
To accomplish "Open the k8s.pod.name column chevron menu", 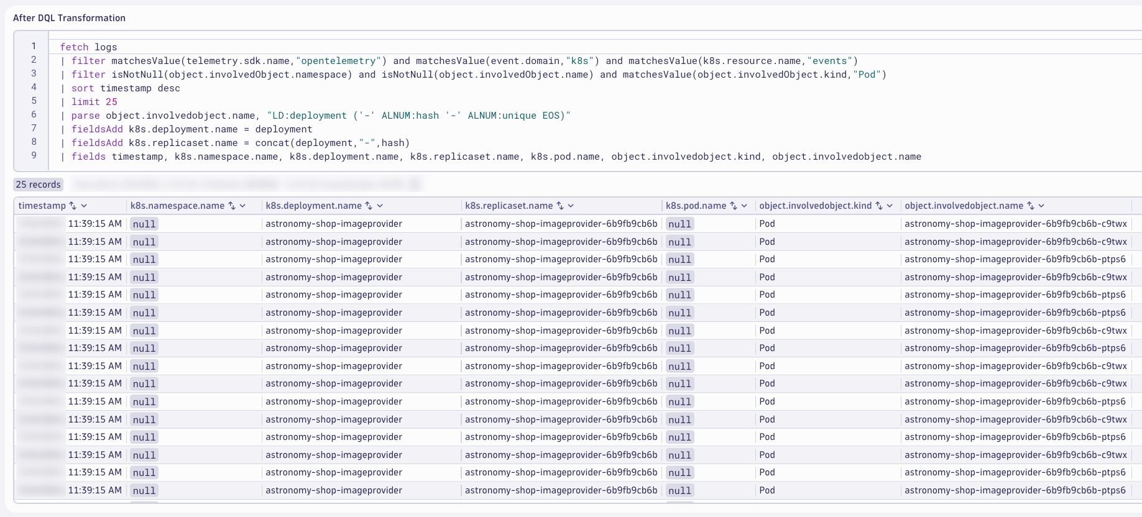I will (x=744, y=206).
